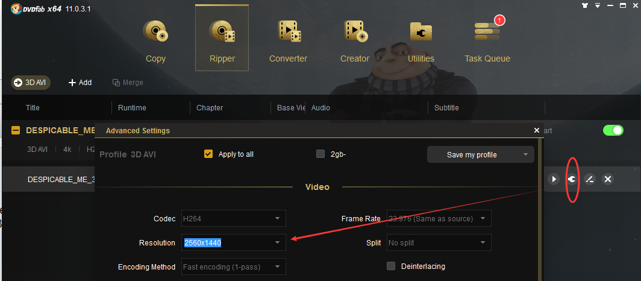Close the Advanced Settings dialog
Image resolution: width=641 pixels, height=281 pixels.
point(536,130)
